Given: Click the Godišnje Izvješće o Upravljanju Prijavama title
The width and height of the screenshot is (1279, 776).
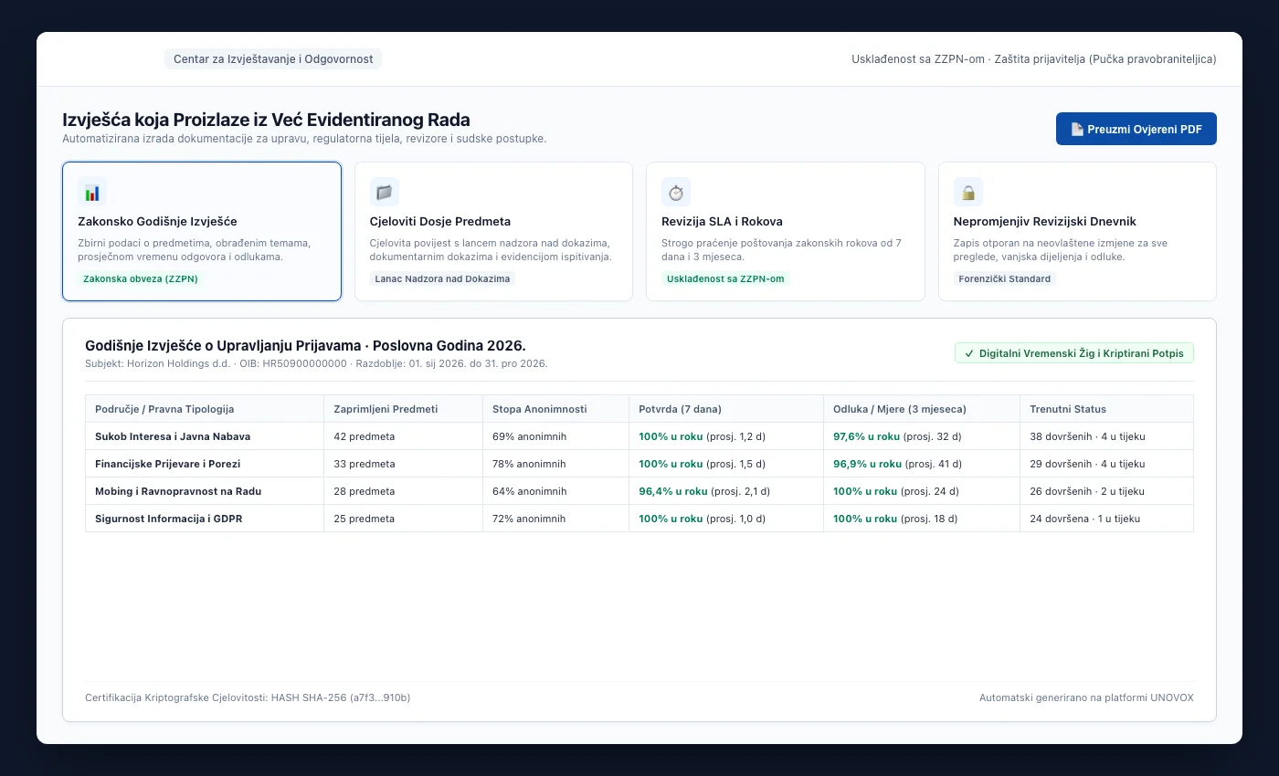Looking at the screenshot, I should pyautogui.click(x=305, y=345).
